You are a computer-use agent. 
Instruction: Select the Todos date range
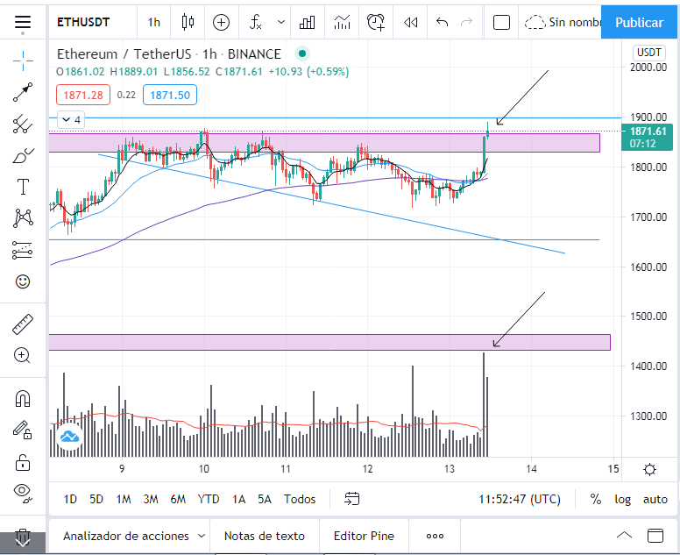[300, 499]
